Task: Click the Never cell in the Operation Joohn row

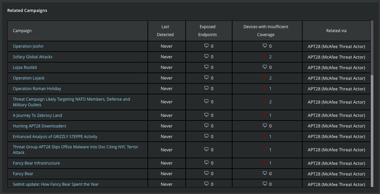Action: point(167,46)
